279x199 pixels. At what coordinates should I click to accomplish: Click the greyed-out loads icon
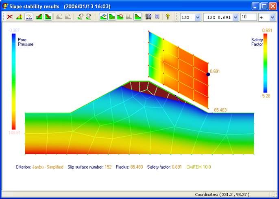(129, 17)
